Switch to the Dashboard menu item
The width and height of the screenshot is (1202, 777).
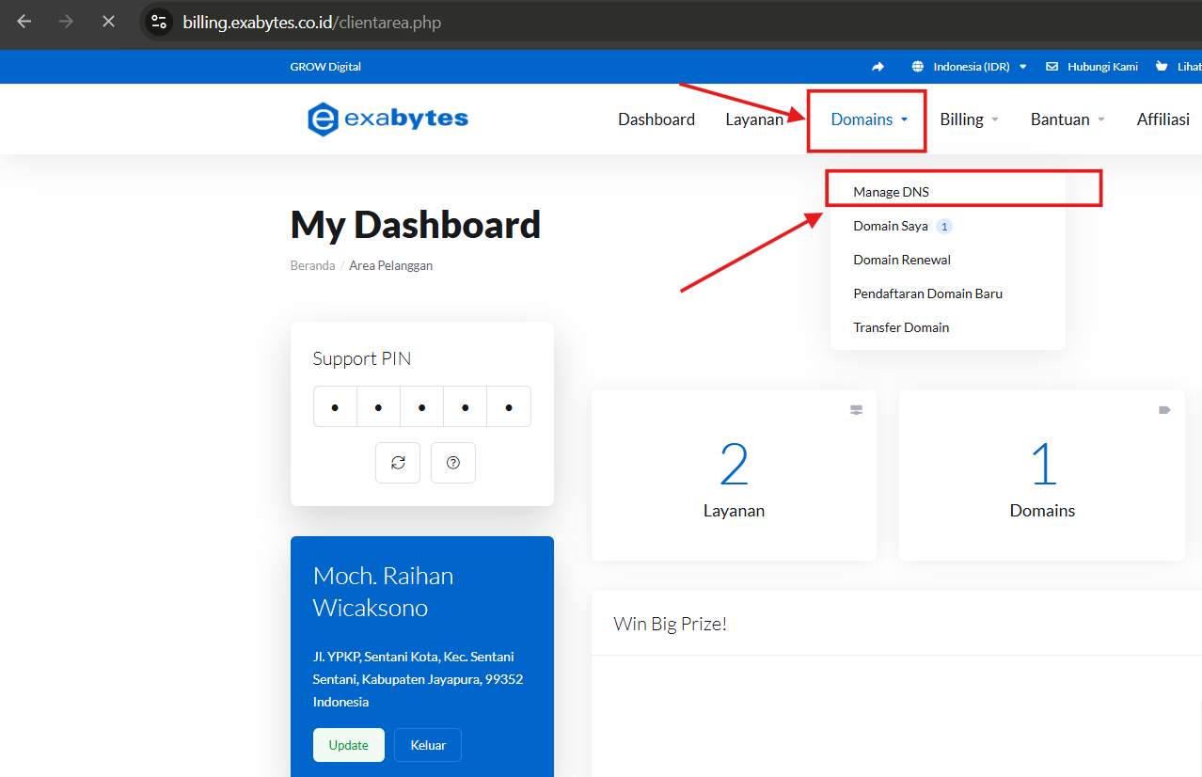(656, 119)
